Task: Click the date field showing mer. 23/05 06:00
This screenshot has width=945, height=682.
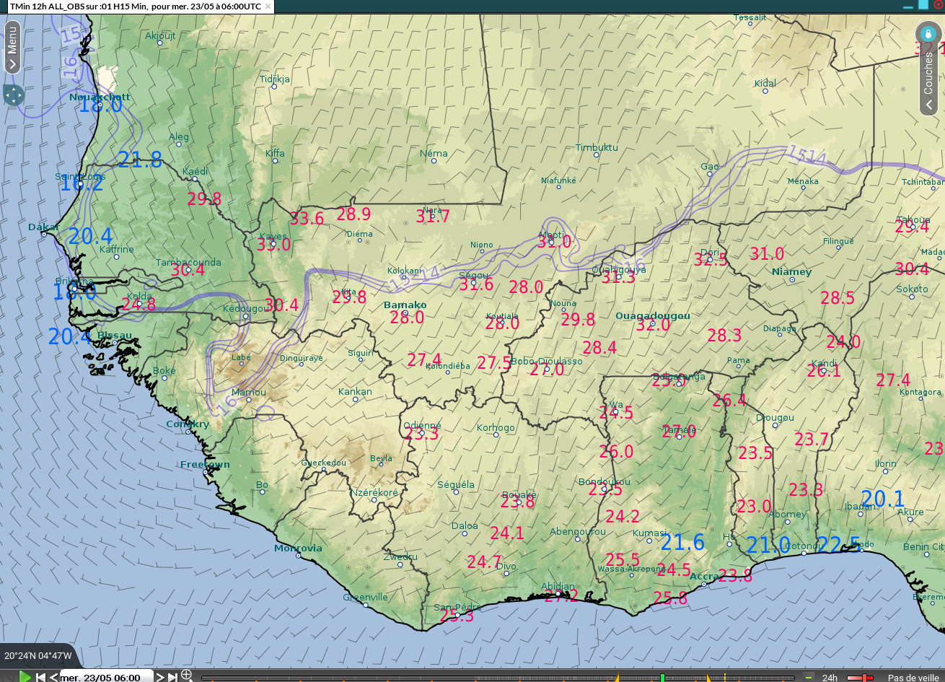Action: (x=106, y=677)
